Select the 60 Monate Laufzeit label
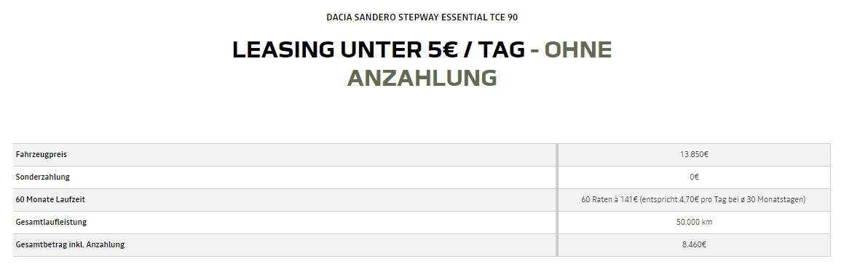This screenshot has height=272, width=844. coord(50,199)
